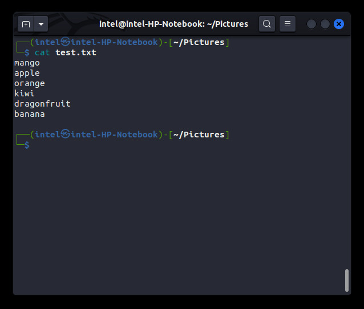The width and height of the screenshot is (364, 309).
Task: Minimize the terminal window
Action: tap(312, 24)
